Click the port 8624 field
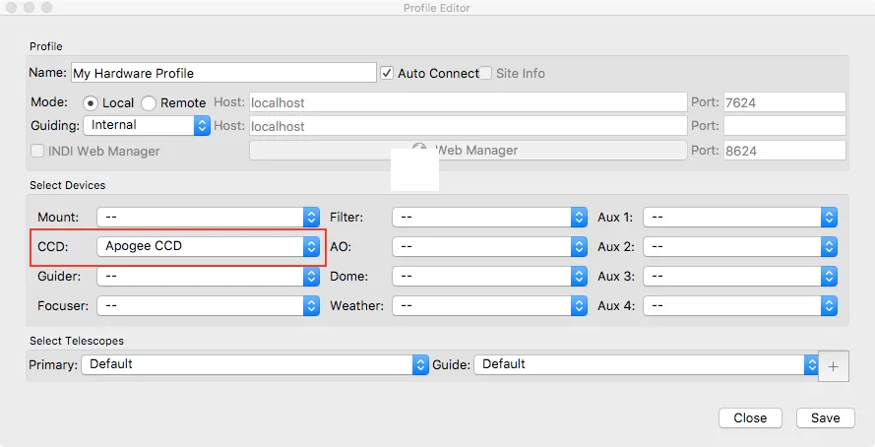This screenshot has height=447, width=875. 784,151
